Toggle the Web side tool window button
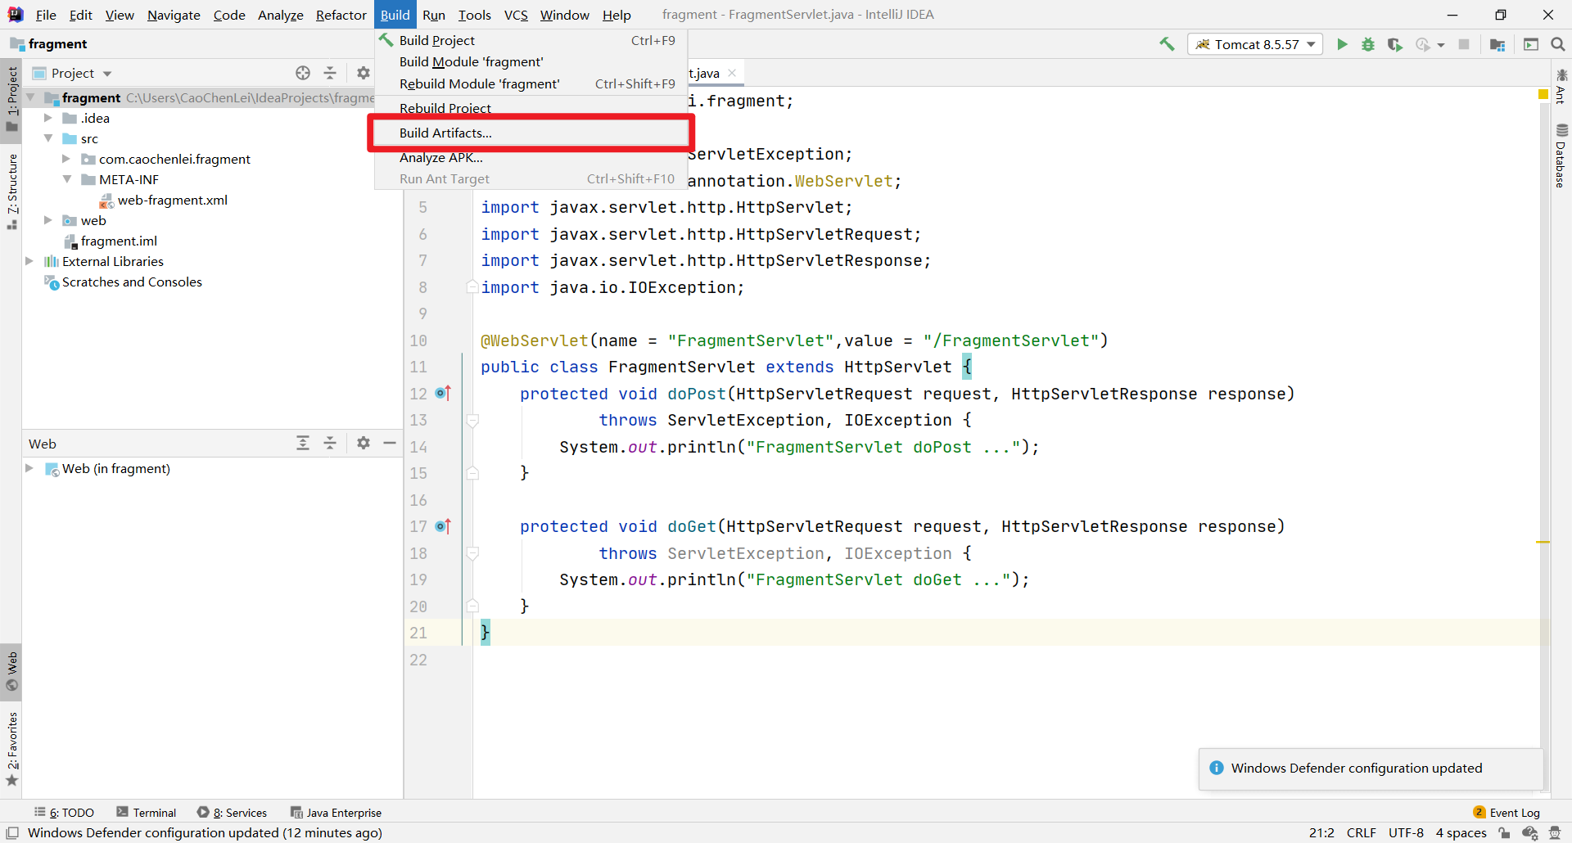This screenshot has height=843, width=1572. click(11, 671)
